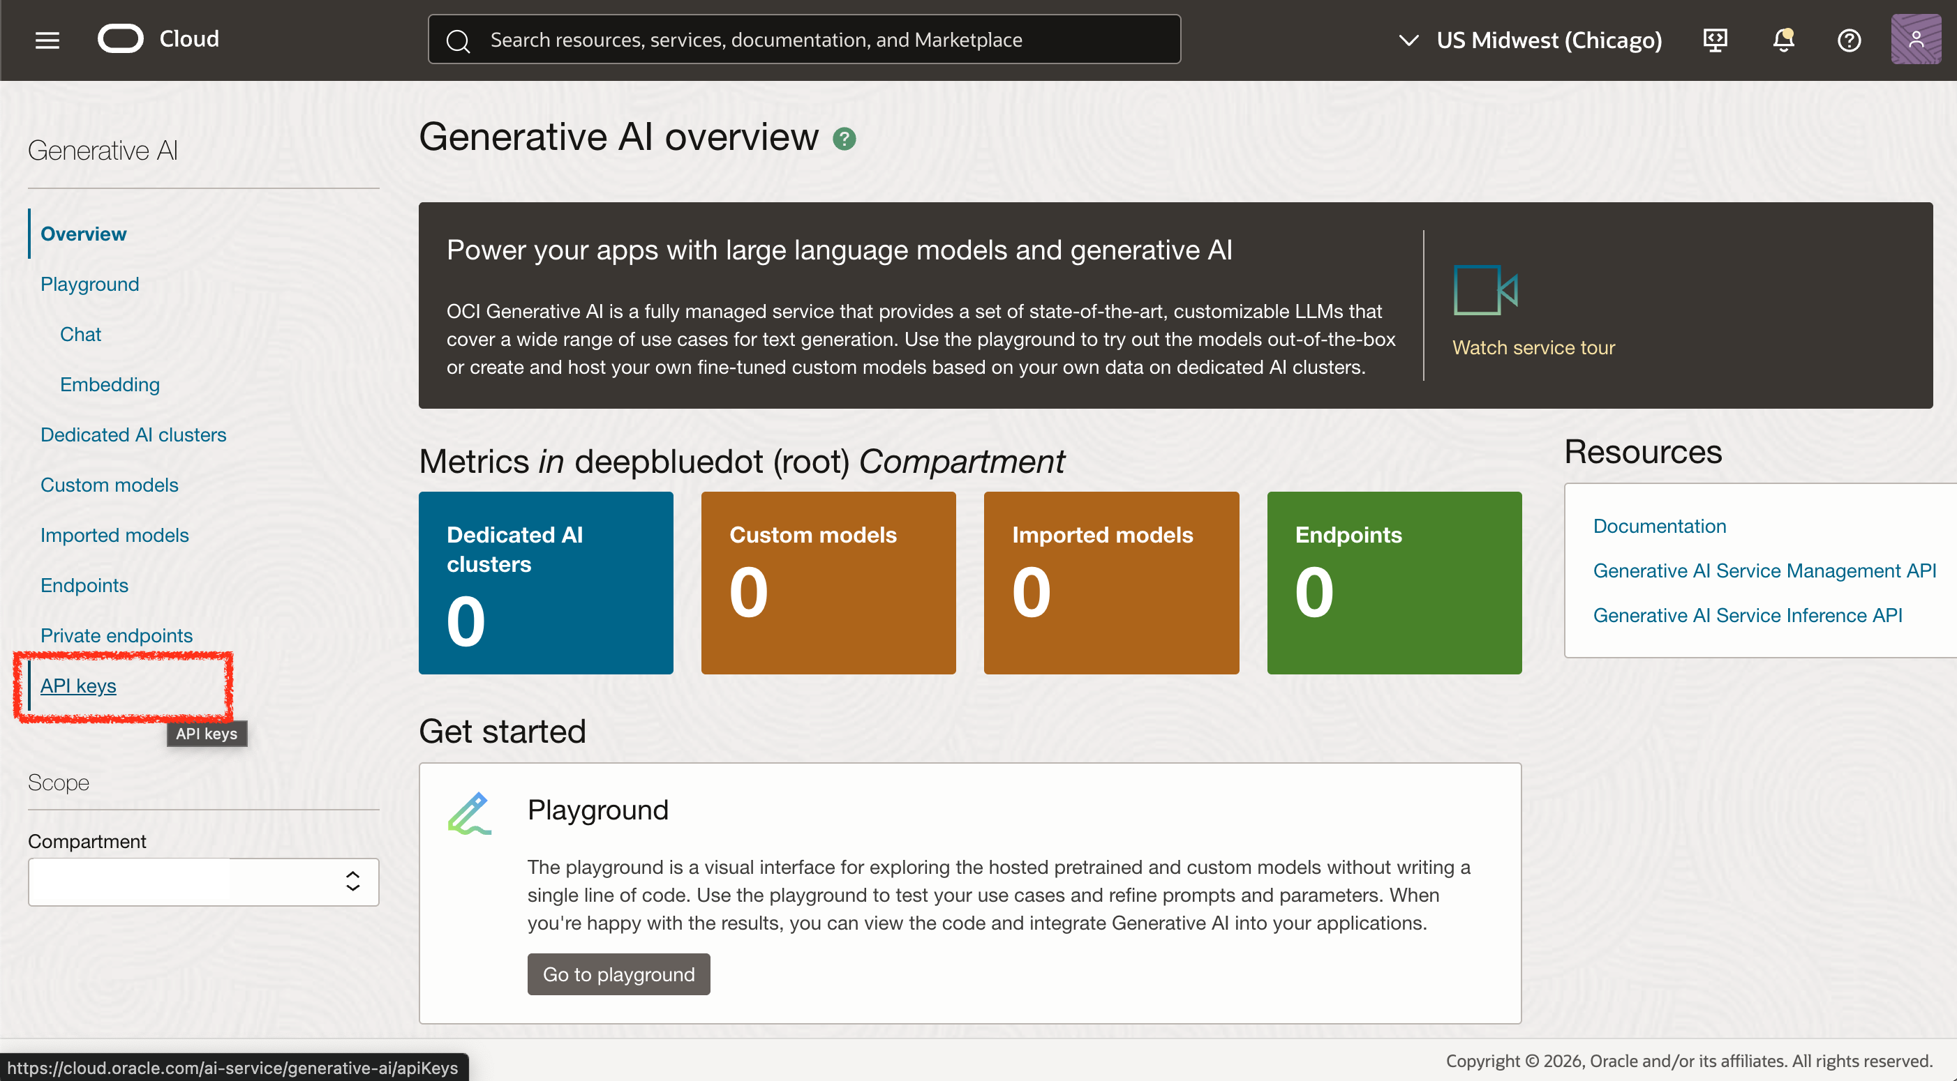1957x1081 pixels.
Task: Click the search magnifier icon
Action: click(x=458, y=40)
